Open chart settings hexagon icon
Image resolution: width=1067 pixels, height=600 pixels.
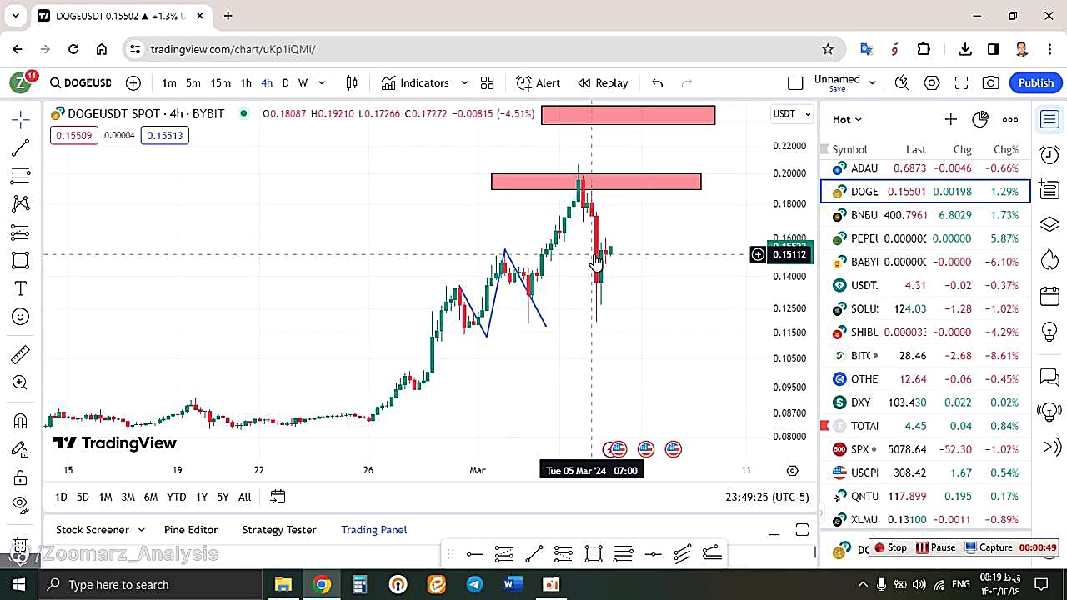click(x=932, y=82)
